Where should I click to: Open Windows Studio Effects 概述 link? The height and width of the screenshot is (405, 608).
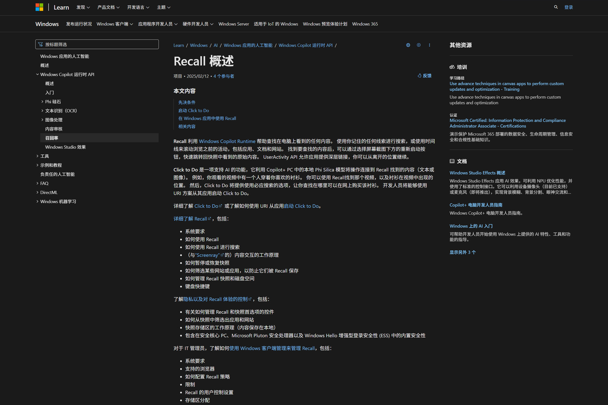point(477,173)
